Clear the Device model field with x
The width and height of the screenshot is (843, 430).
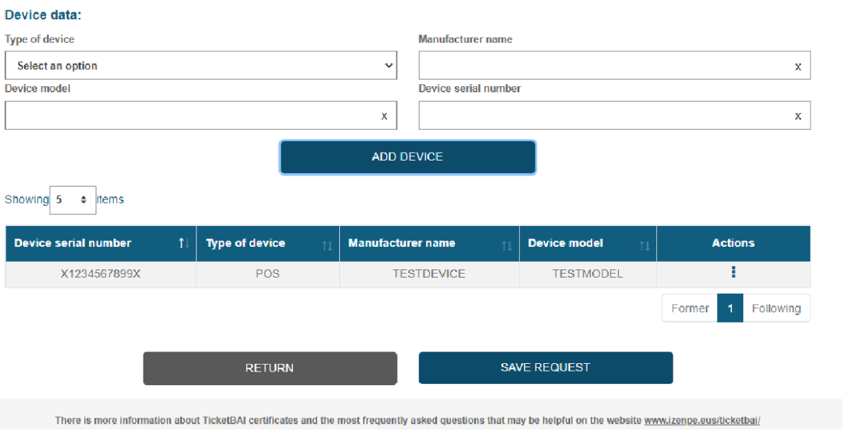point(384,116)
